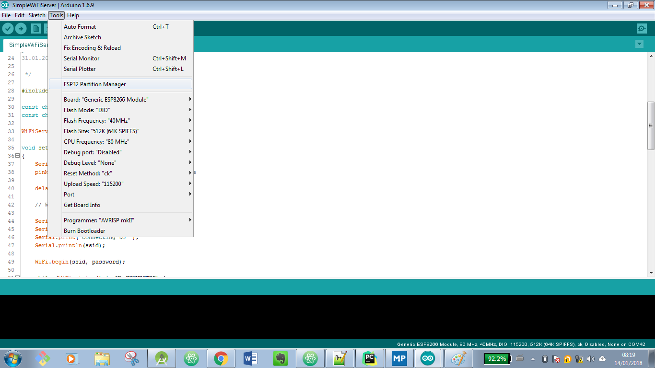Screen dimensions: 655x368
Task: Select Burn Bootloader menu entry
Action: (121, 231)
